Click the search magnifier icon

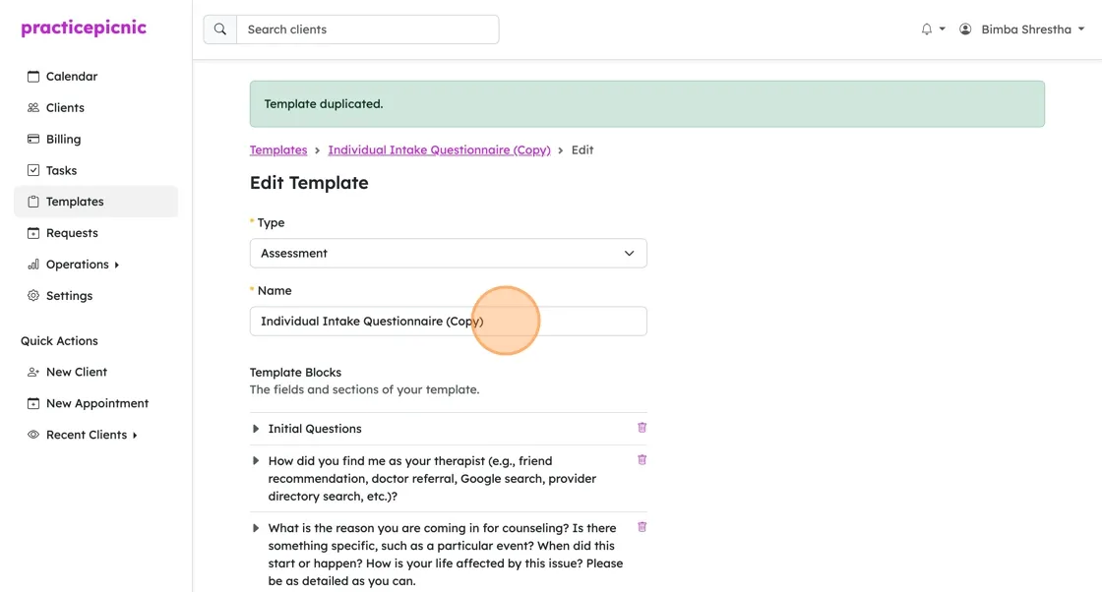(220, 30)
